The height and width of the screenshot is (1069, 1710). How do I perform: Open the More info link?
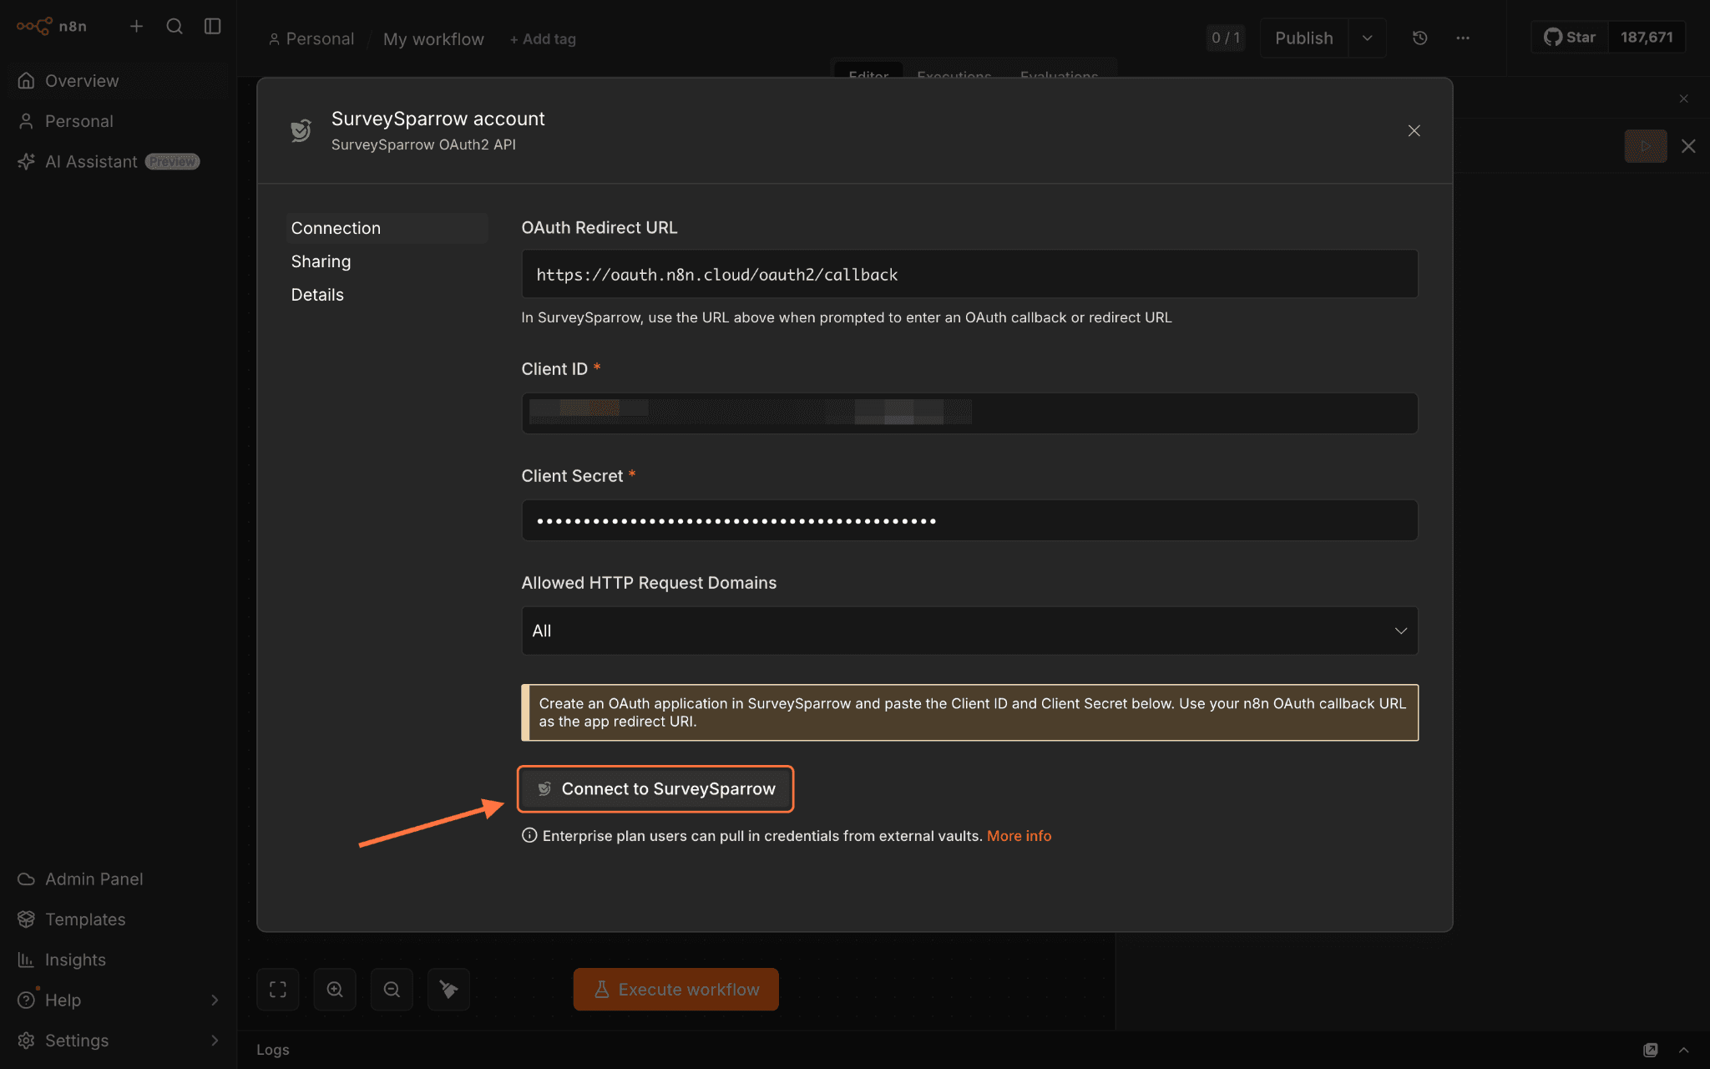(1019, 836)
